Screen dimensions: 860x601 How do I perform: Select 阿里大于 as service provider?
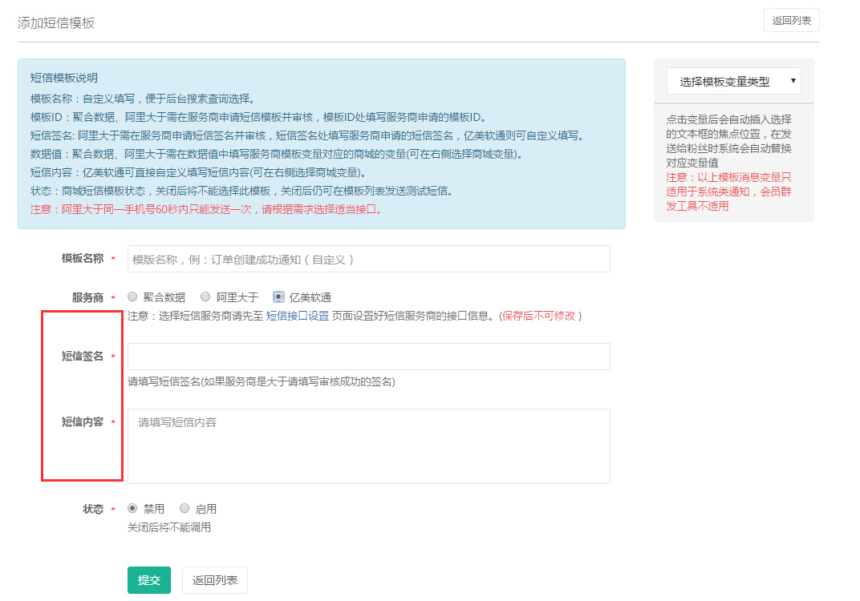point(205,296)
